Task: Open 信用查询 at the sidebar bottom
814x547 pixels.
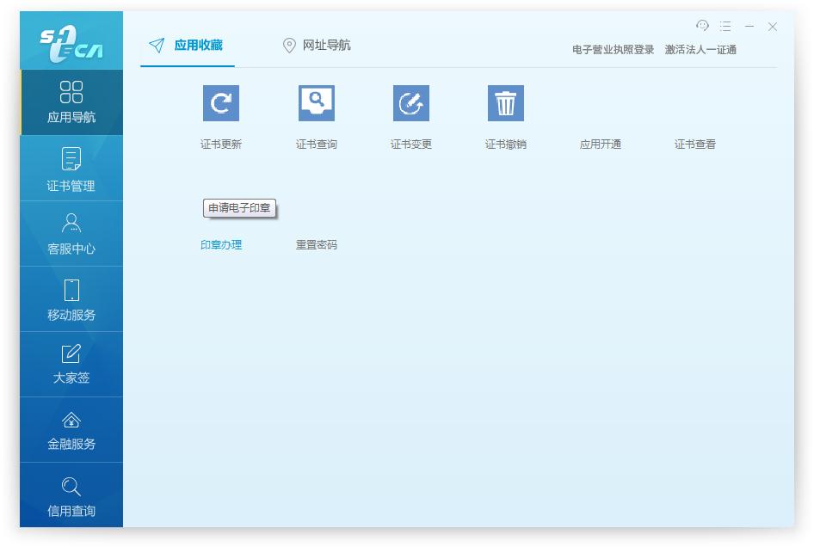Action: pos(71,495)
